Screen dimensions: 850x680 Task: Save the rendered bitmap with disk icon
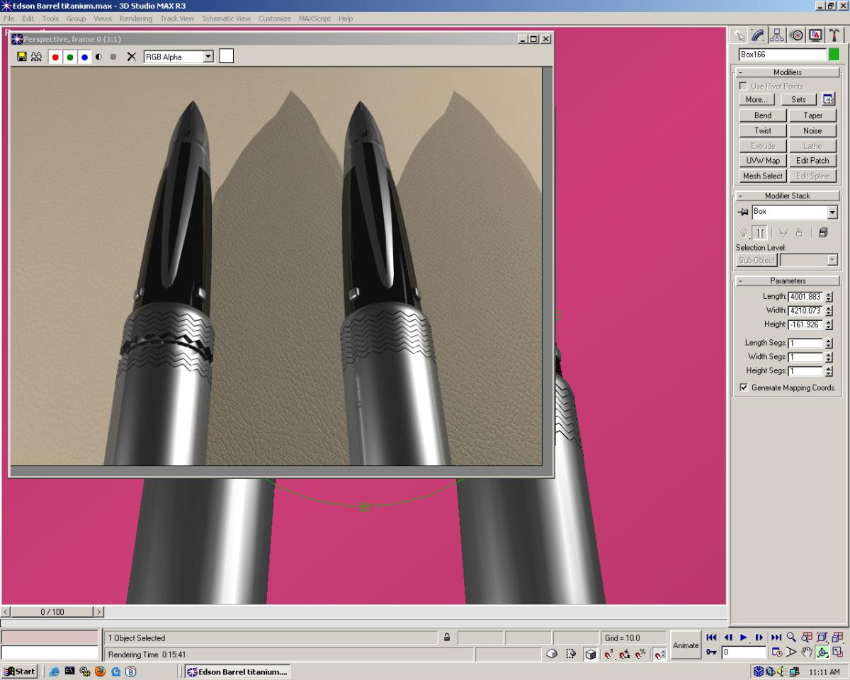(x=21, y=57)
